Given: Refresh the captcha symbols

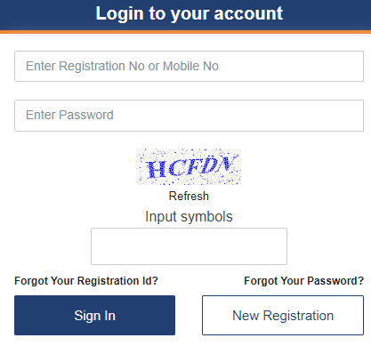Looking at the screenshot, I should [189, 196].
